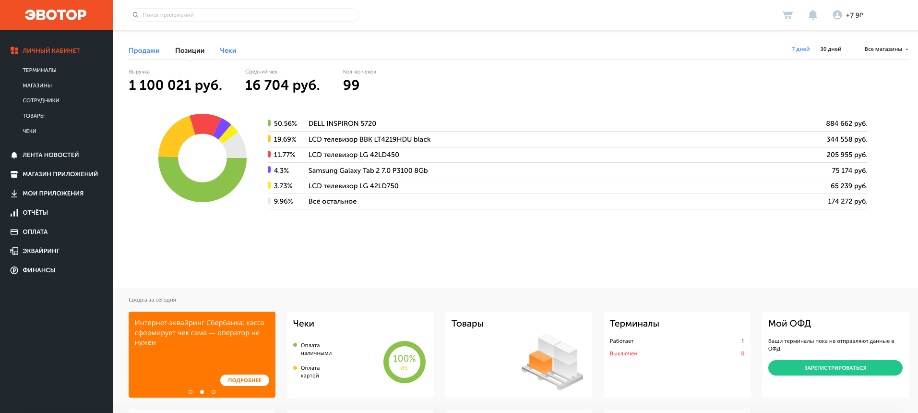Click the green DELL INSPIRON color marker

click(269, 123)
